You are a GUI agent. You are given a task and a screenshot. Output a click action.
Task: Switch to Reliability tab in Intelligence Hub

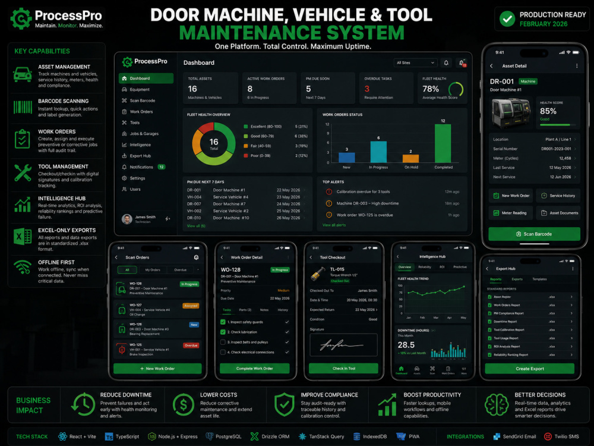[x=424, y=267]
